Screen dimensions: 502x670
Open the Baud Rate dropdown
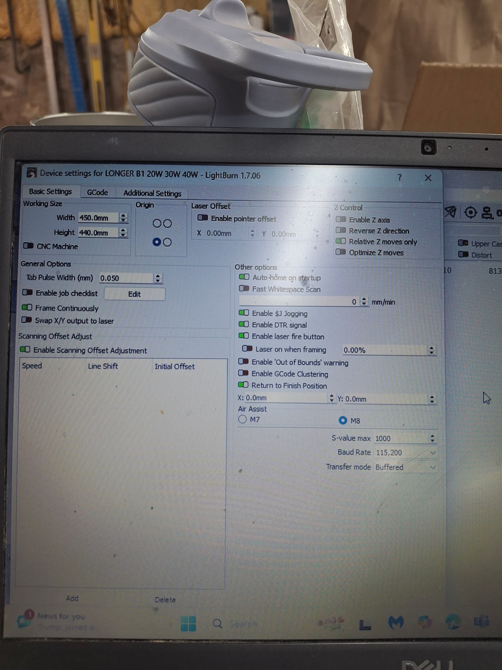406,453
